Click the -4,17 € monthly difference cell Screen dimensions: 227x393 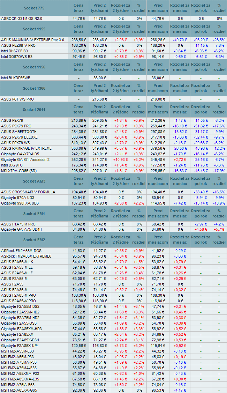pyautogui.click(x=180, y=390)
